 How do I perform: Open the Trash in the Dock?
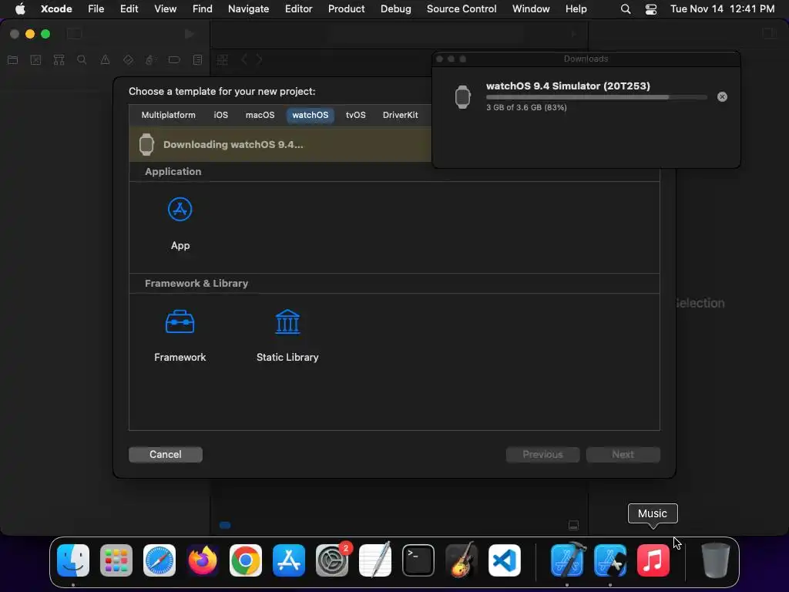tap(716, 560)
